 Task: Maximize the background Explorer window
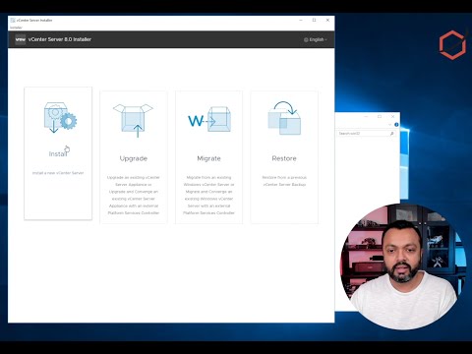(380, 116)
